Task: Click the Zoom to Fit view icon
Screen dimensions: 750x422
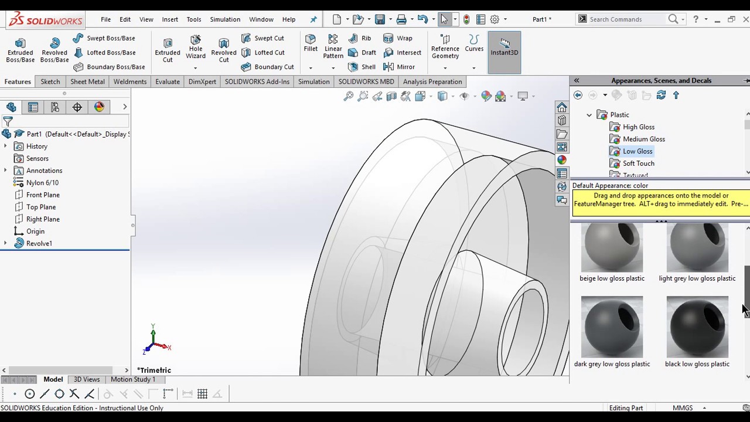Action: pos(349,96)
